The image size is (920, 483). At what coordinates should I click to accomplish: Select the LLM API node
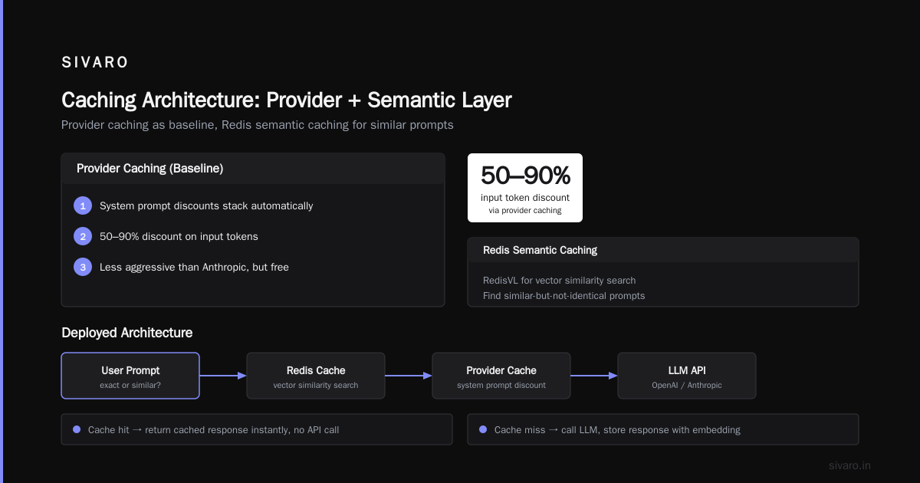click(687, 376)
